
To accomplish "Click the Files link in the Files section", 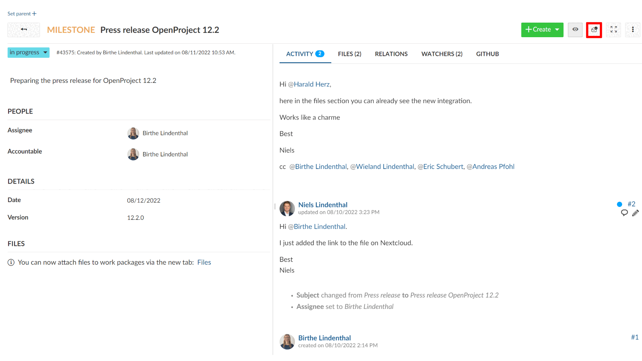I will pos(204,262).
